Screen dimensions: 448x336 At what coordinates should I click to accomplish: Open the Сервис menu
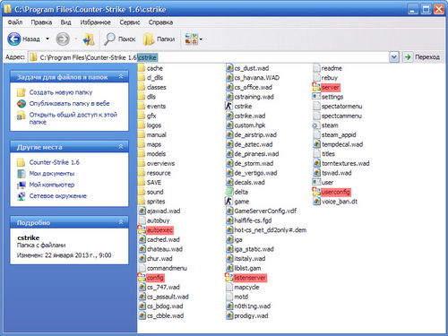130,22
